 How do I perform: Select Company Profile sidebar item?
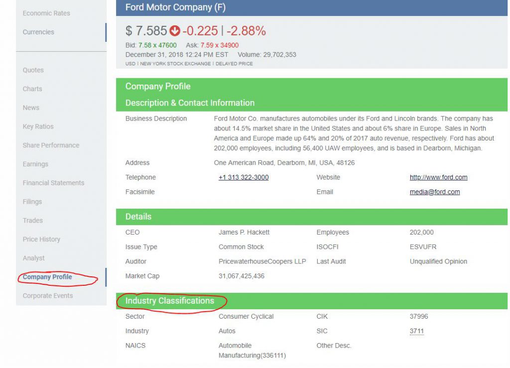47,277
